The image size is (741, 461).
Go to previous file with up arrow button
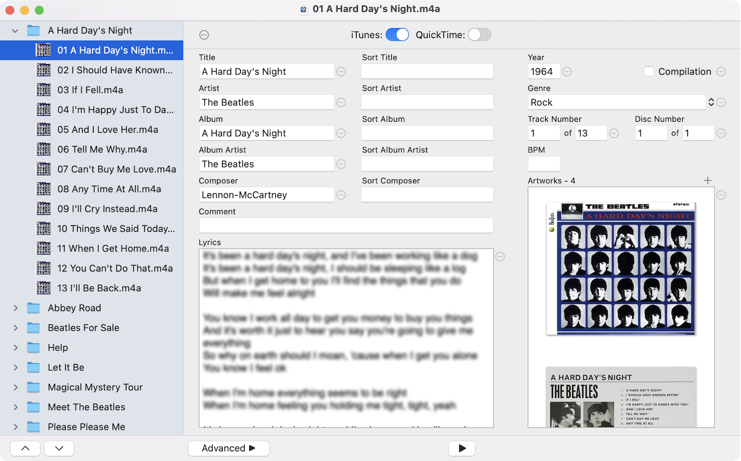coord(25,448)
